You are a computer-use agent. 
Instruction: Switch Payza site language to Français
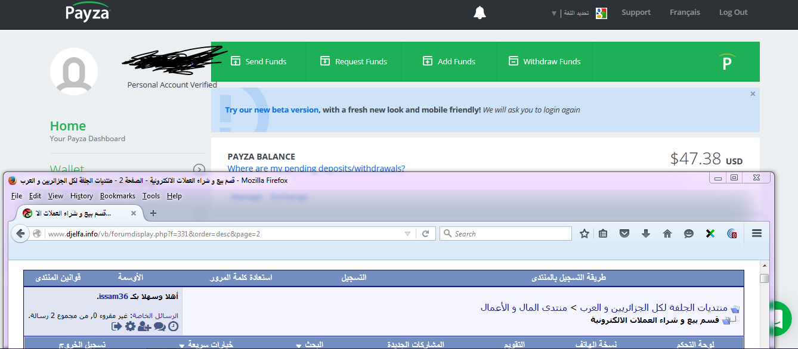click(x=685, y=12)
